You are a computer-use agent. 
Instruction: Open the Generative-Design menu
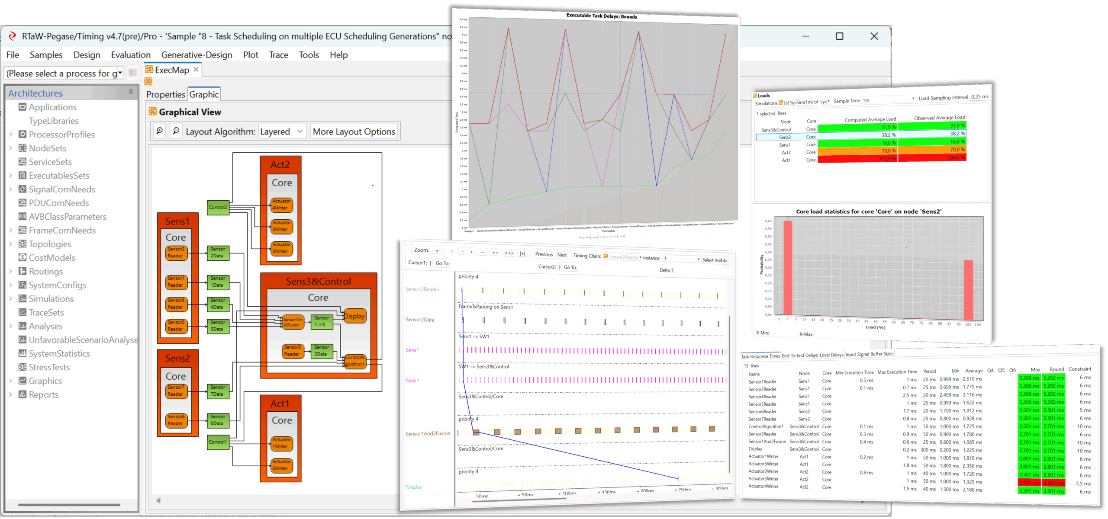pos(197,55)
